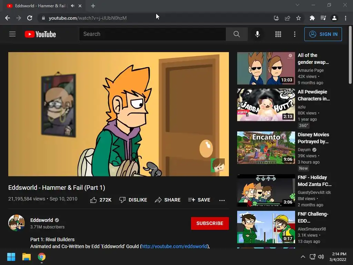Image resolution: width=353 pixels, height=265 pixels.
Task: Start voice search with microphone icon
Action: [x=258, y=34]
